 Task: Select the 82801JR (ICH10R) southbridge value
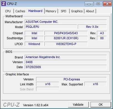point(66,38)
